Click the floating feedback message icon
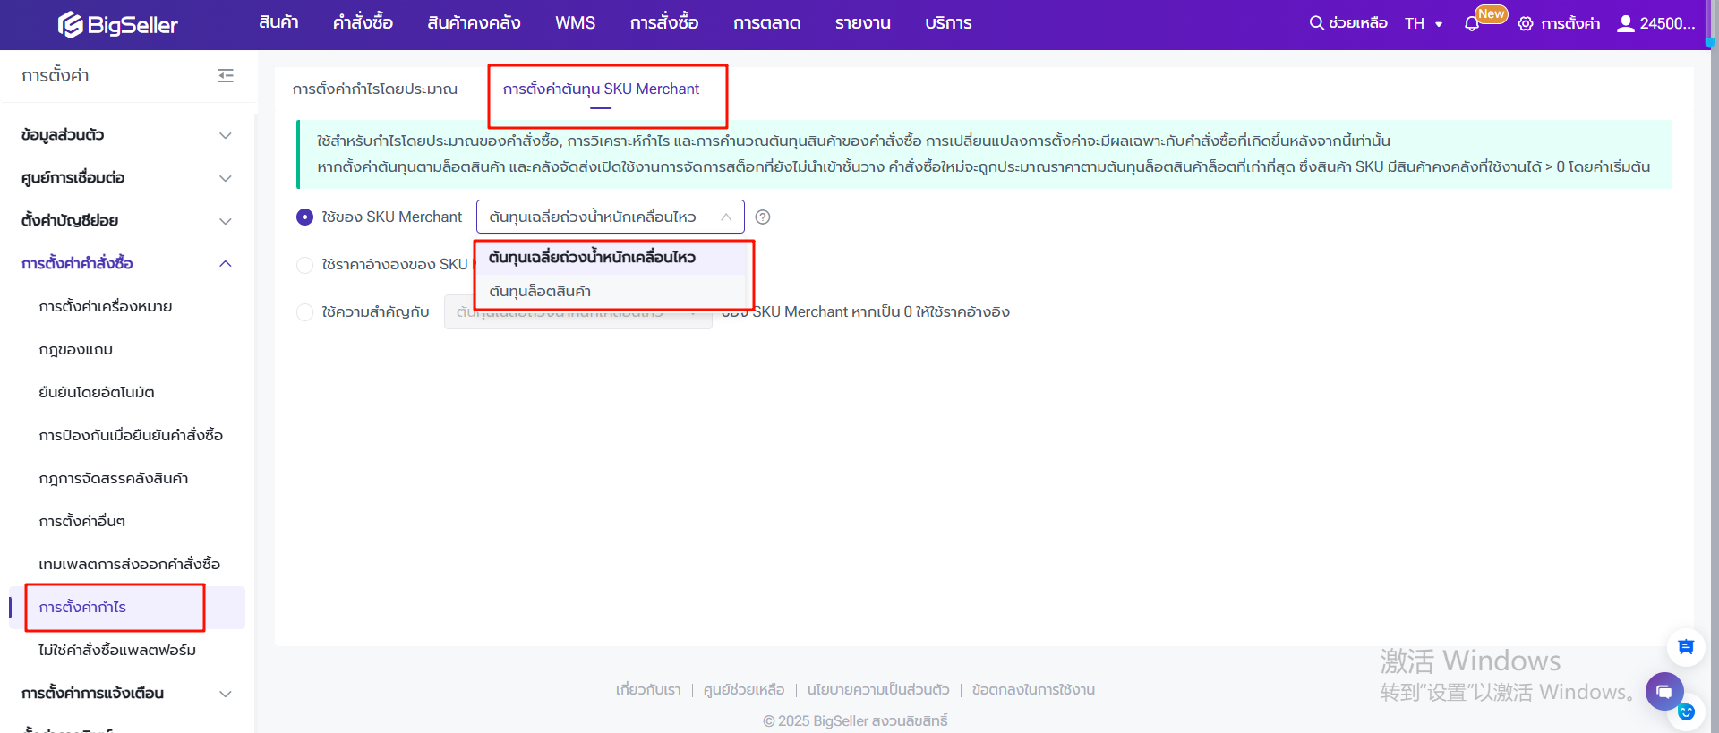The width and height of the screenshot is (1719, 733). 1685,647
